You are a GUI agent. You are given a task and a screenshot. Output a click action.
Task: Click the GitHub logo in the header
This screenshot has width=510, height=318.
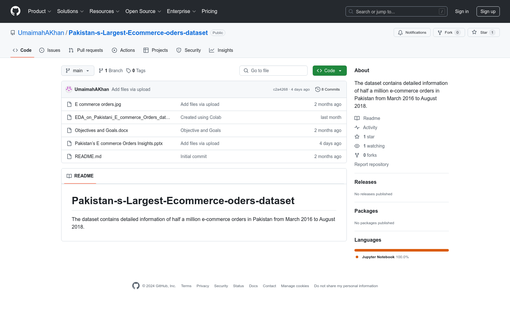tap(15, 11)
